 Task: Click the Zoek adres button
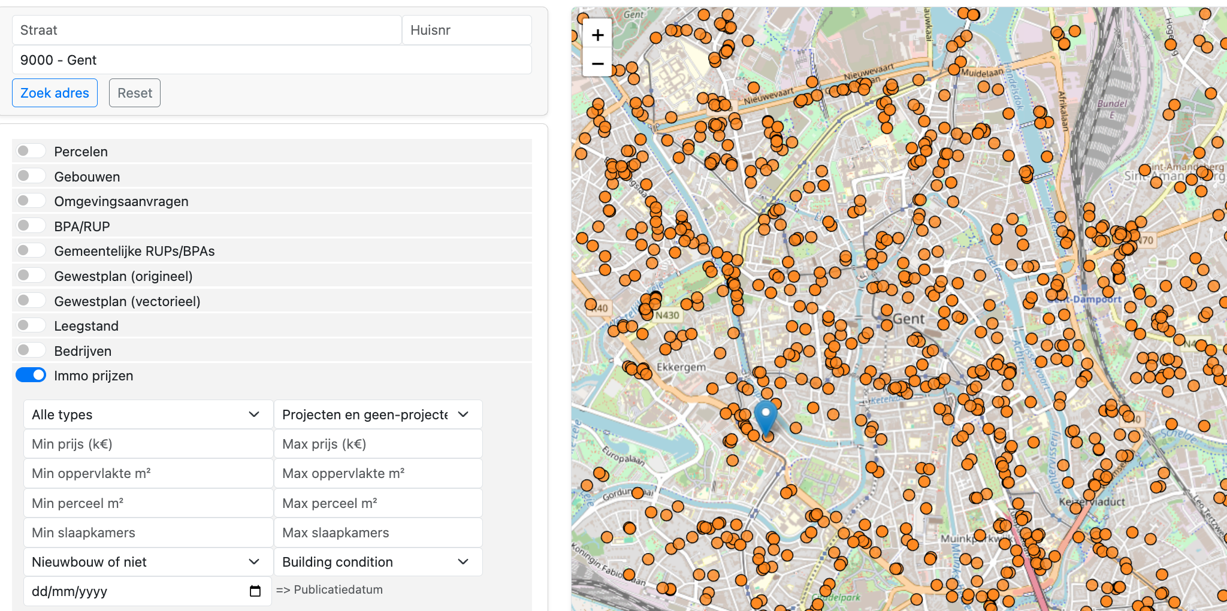click(x=55, y=93)
